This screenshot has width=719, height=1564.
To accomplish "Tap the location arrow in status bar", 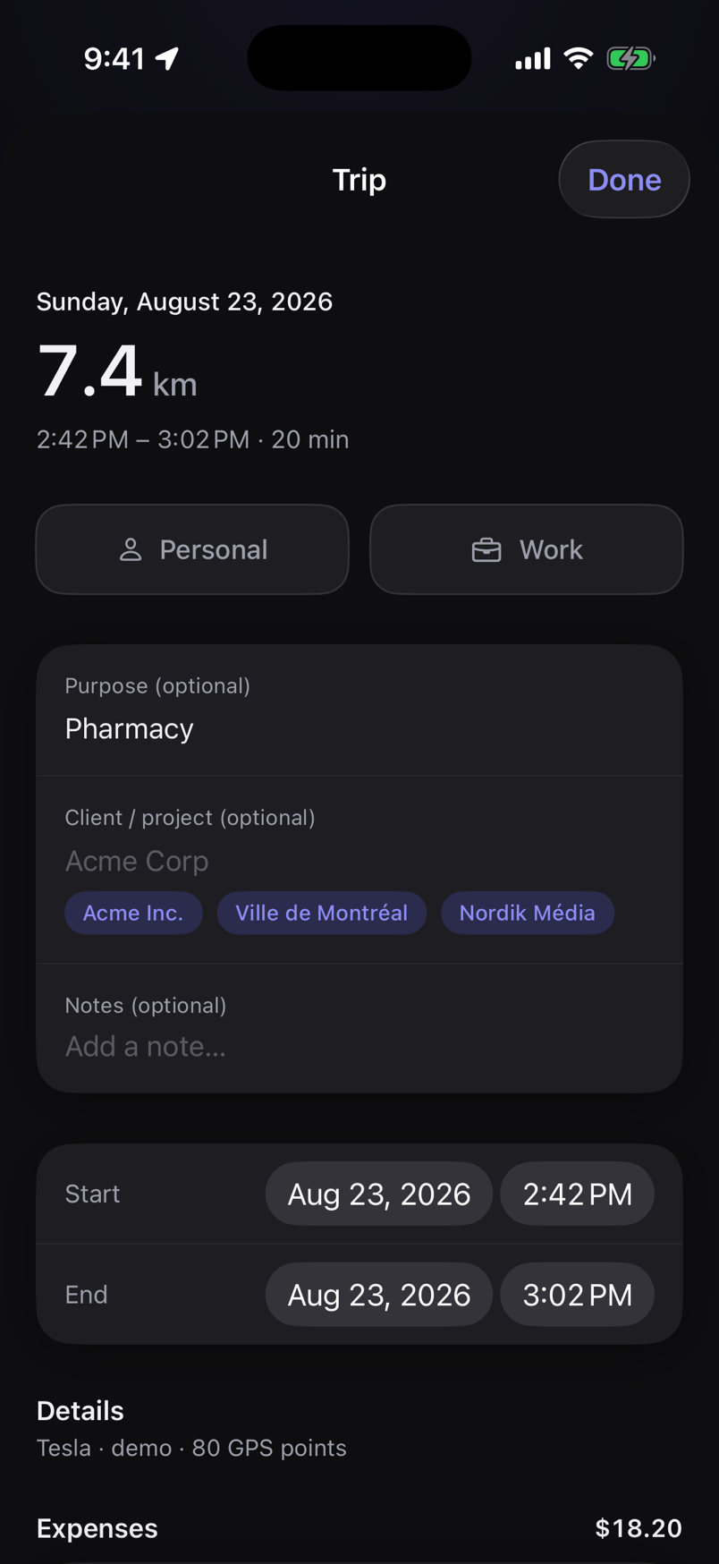I will pyautogui.click(x=167, y=59).
